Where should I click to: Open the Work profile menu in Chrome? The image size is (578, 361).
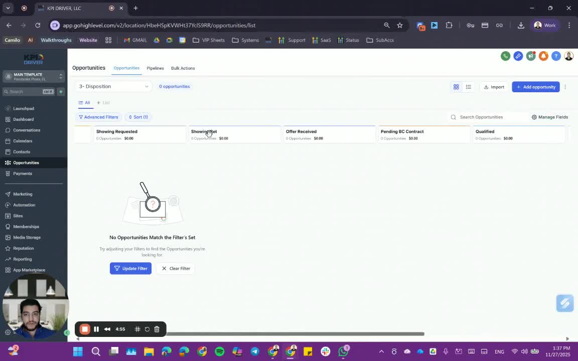click(x=545, y=25)
